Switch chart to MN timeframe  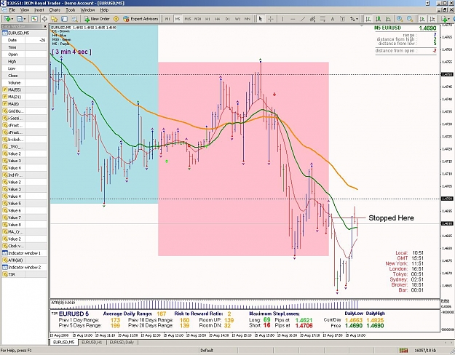[x=248, y=19]
